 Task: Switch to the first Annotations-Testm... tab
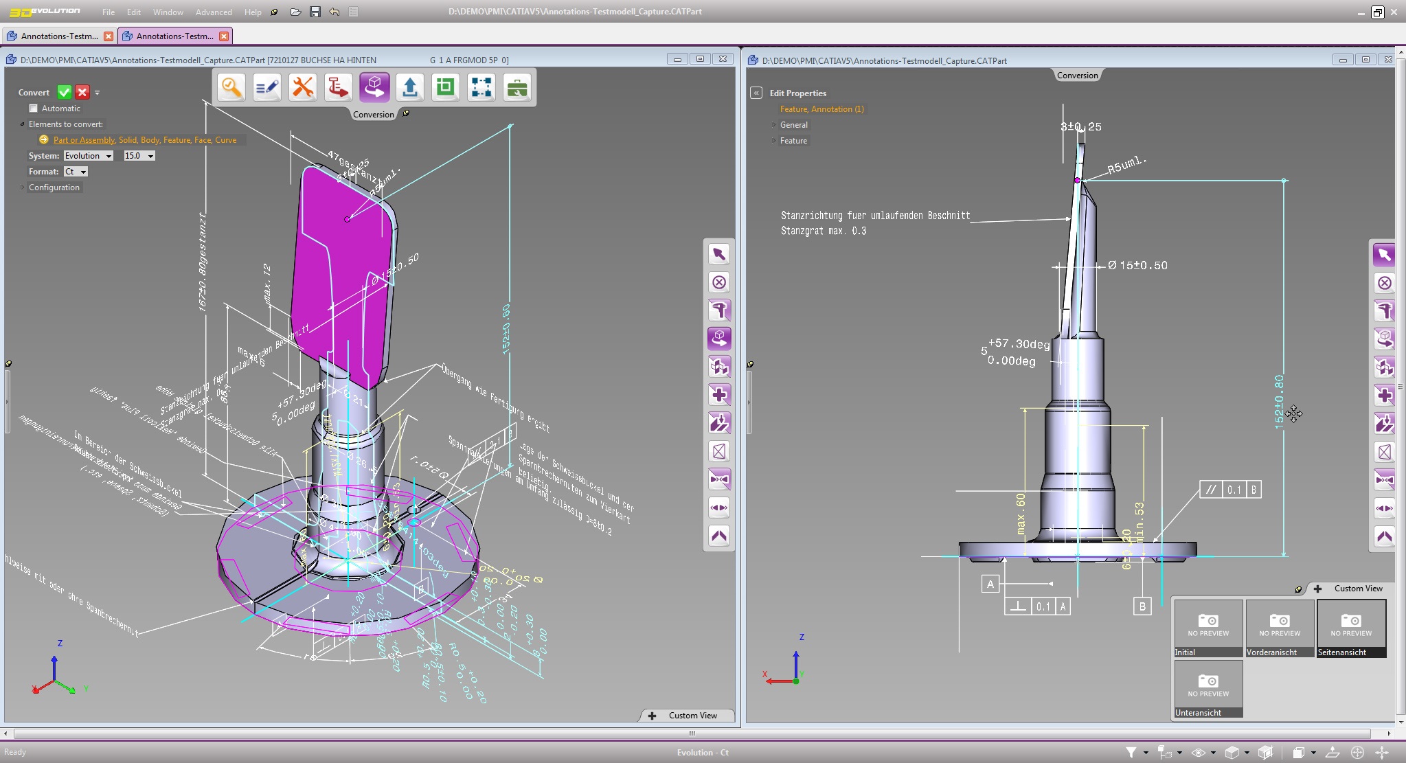pyautogui.click(x=59, y=36)
